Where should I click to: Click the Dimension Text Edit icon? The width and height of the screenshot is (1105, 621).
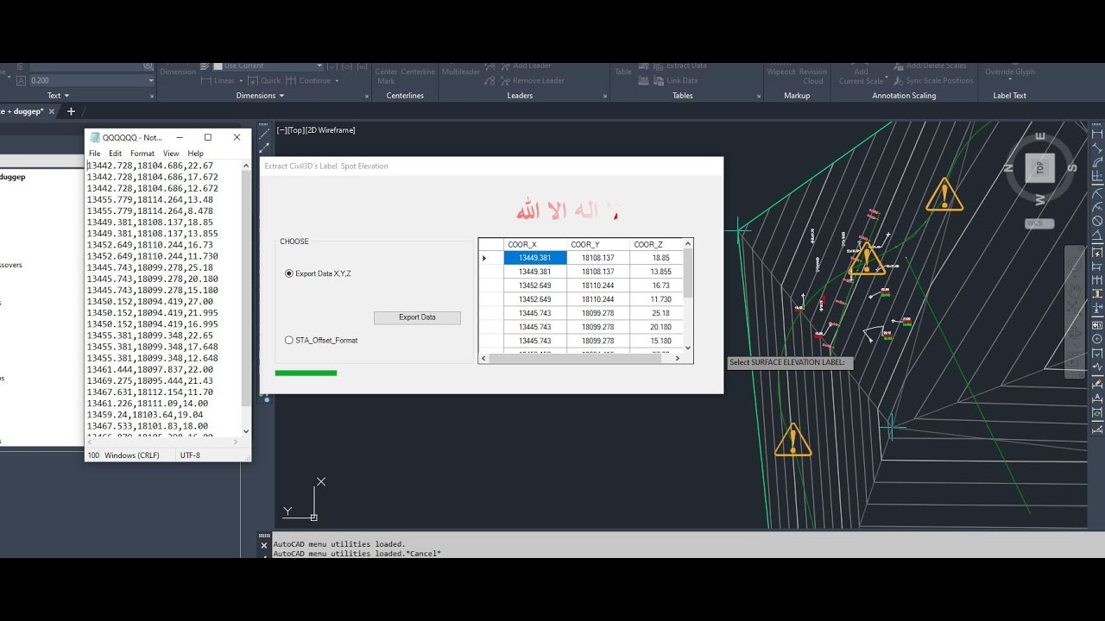[1097, 397]
